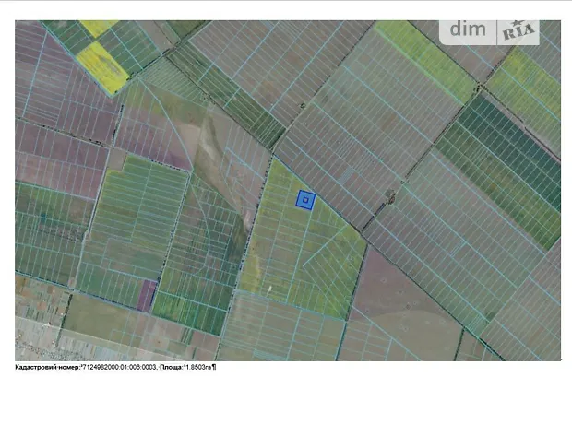
Task: Click the "dim" watermark text
Action: click(467, 29)
